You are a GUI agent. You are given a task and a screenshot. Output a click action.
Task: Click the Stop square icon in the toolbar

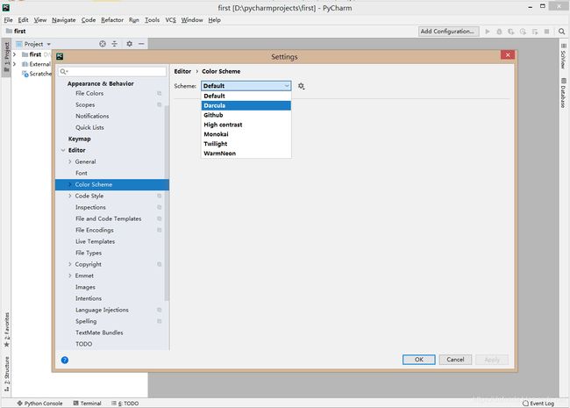coord(546,32)
